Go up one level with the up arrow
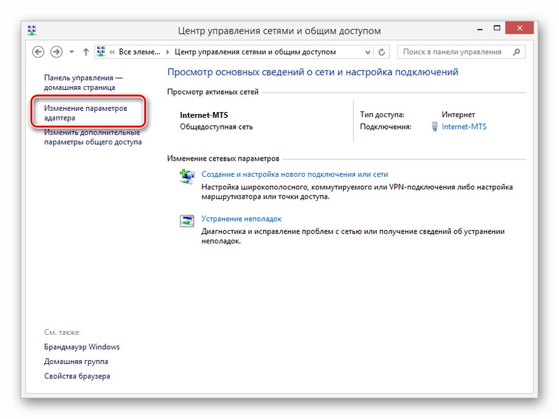 click(85, 52)
